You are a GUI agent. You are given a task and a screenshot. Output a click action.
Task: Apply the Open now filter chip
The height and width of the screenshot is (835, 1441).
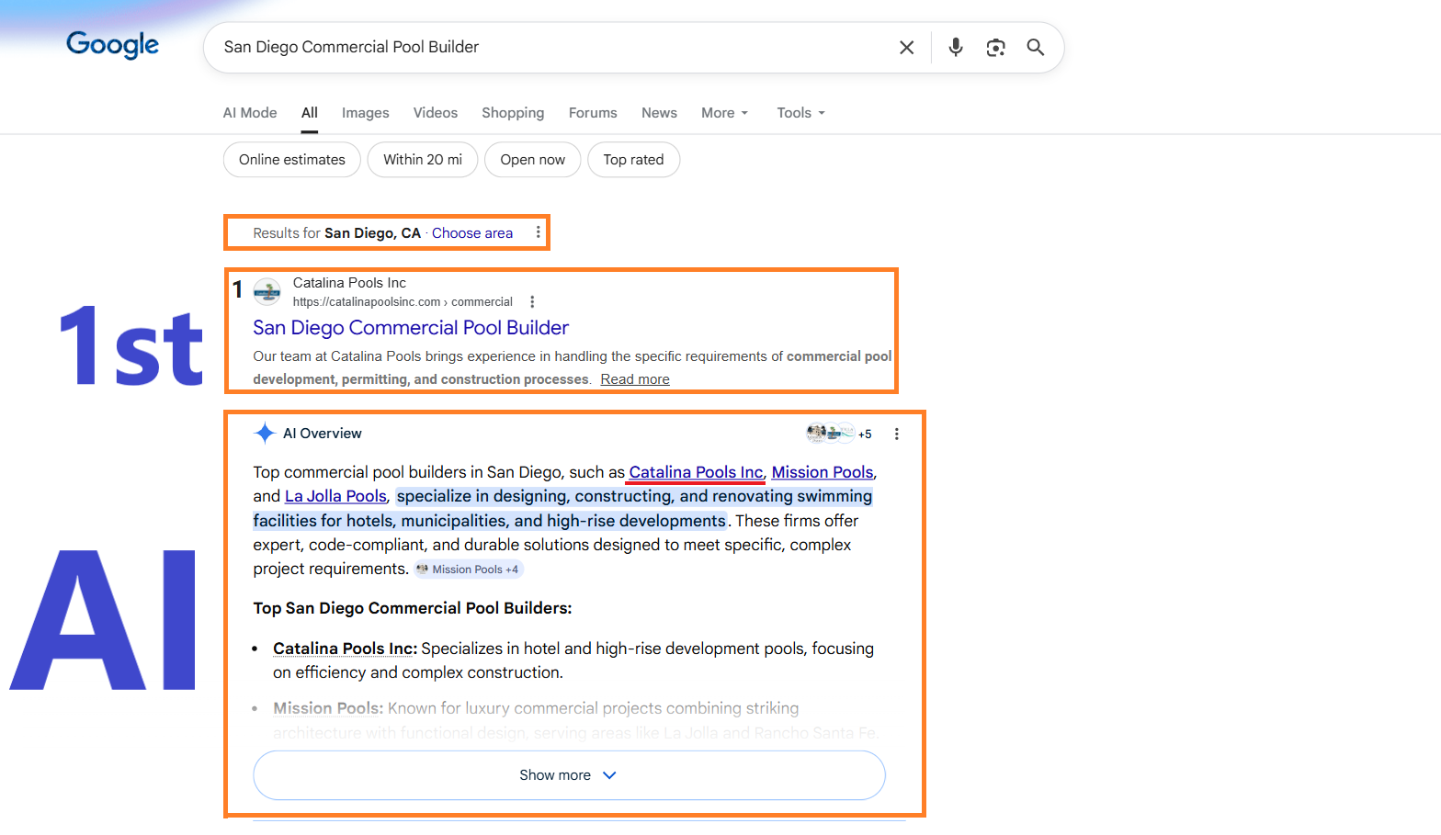click(533, 160)
